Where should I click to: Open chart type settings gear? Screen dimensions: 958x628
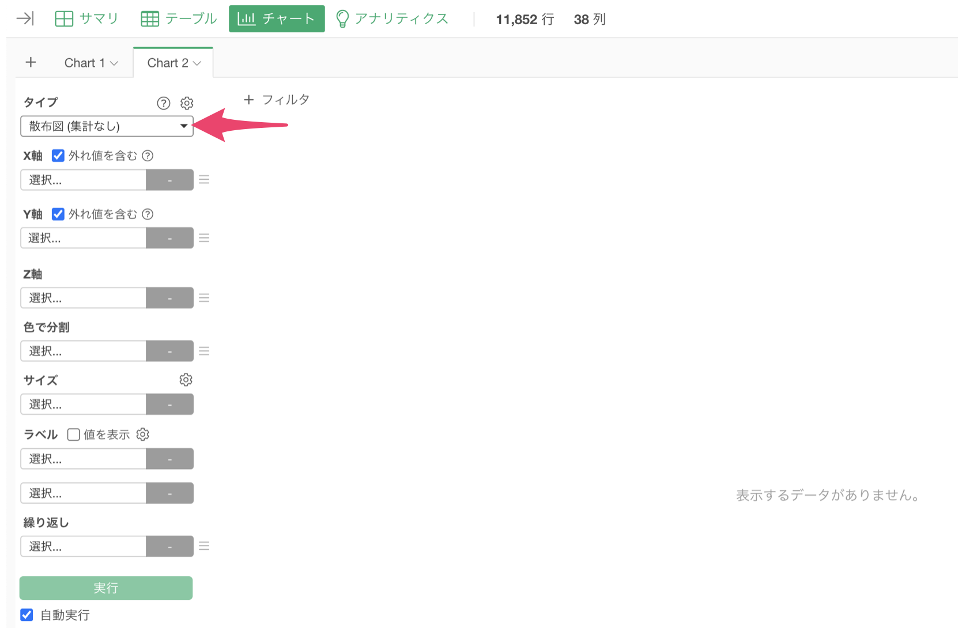187,103
